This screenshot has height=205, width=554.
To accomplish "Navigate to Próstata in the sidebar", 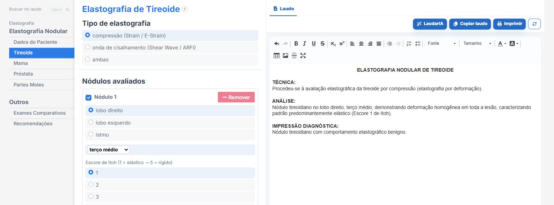I will [x=42, y=74].
